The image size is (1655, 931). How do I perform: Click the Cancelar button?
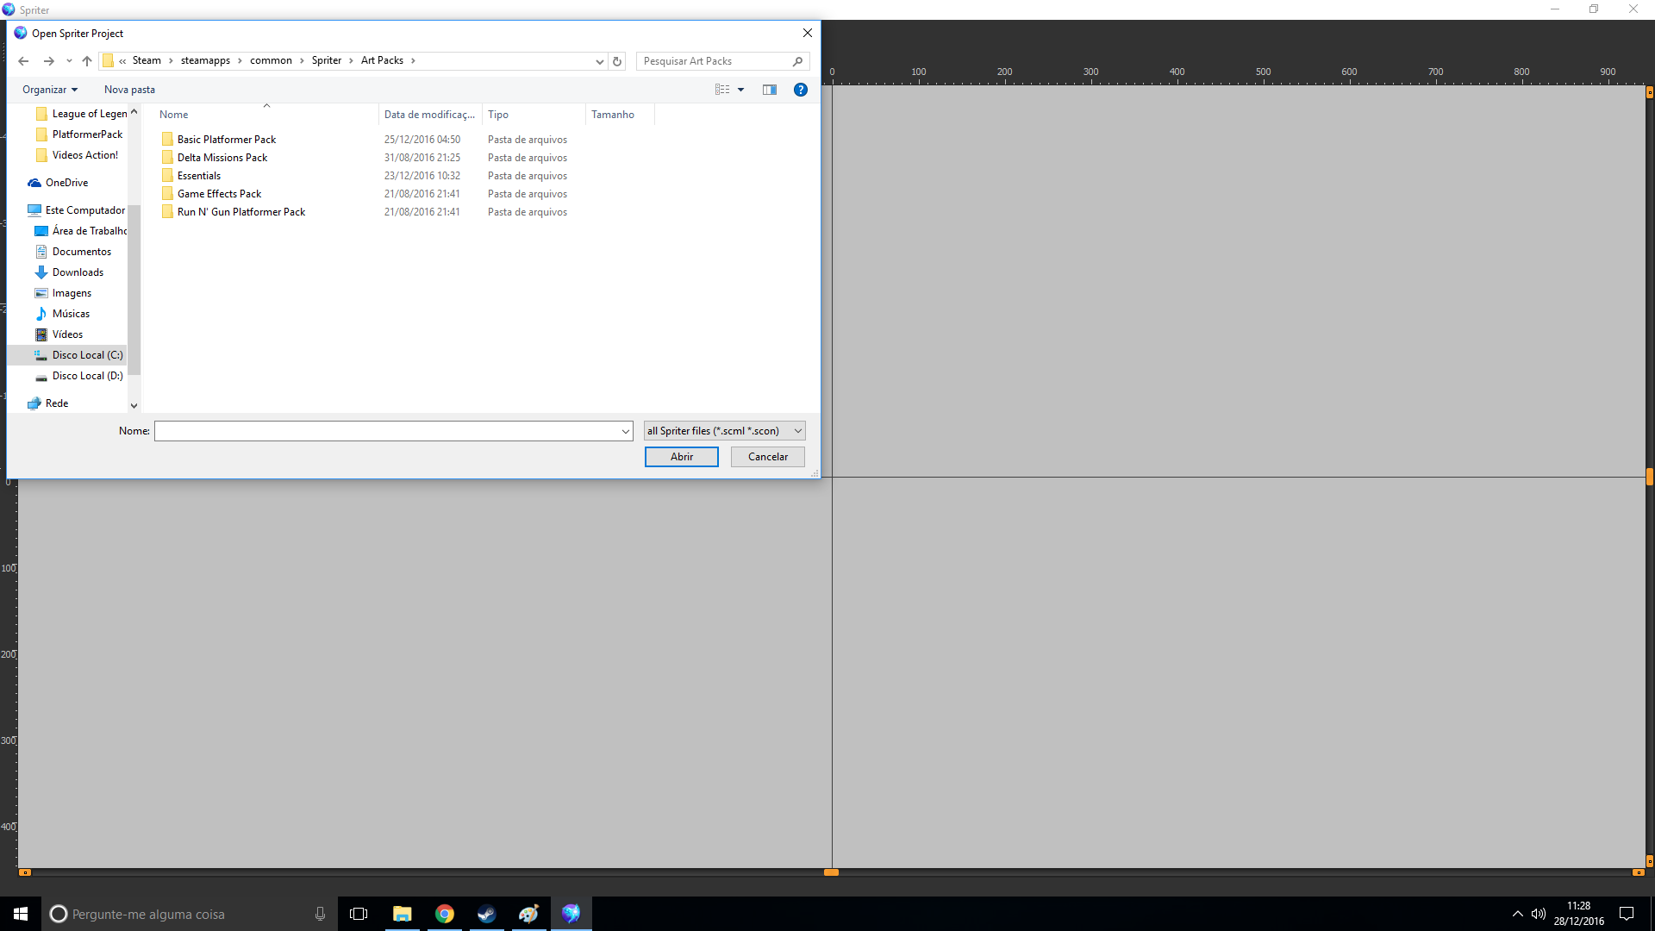768,457
